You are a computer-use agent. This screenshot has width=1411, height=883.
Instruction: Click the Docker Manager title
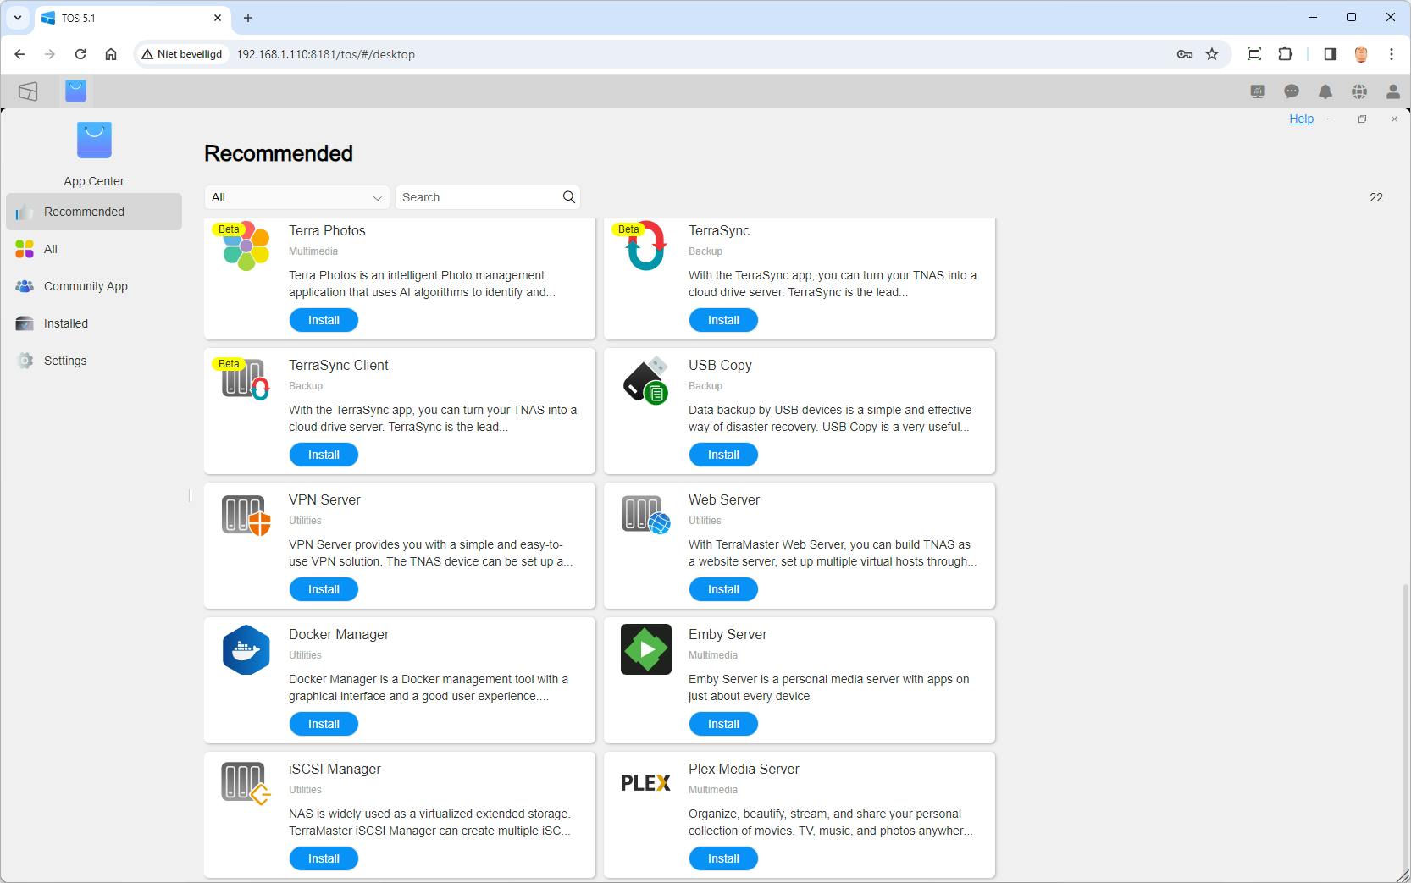(x=339, y=634)
